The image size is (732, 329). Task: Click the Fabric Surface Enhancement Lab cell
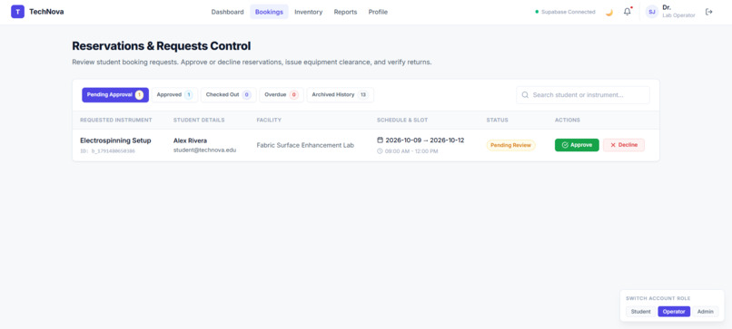(305, 145)
